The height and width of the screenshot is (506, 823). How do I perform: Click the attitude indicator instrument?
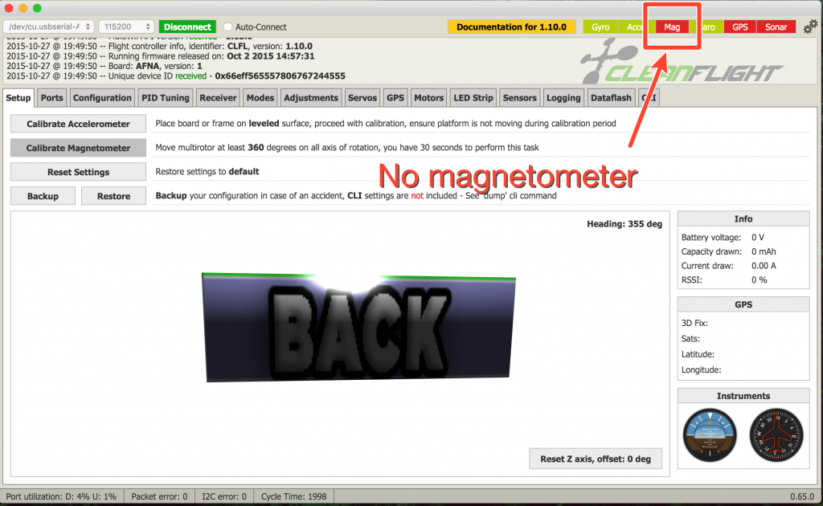709,436
